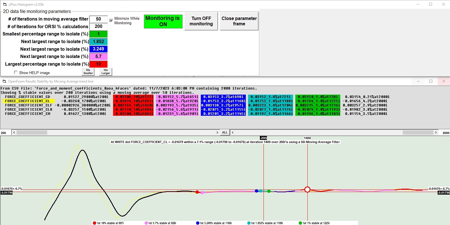Viewport: 450px width, 225px height.
Task: Click the OpenFoam Results window title icon
Action: coord(4,81)
